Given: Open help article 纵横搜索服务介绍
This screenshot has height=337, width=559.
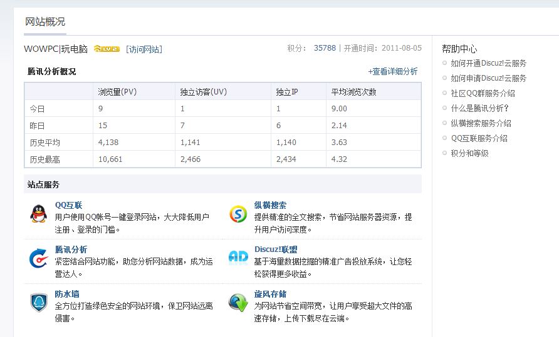Looking at the screenshot, I should click(481, 123).
